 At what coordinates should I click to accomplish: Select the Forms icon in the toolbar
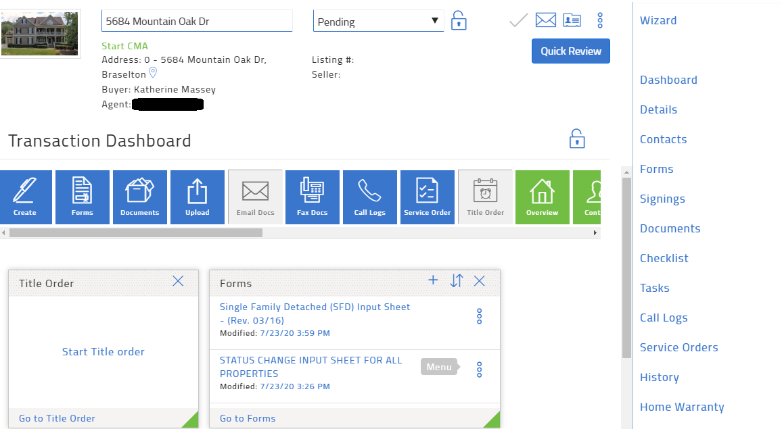click(x=82, y=197)
